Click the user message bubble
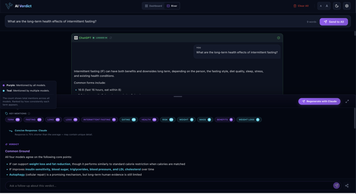 237,51
